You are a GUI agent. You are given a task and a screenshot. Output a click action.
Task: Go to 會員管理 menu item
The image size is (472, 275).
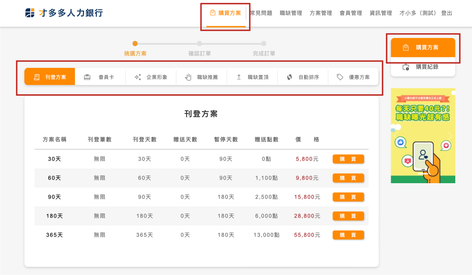[x=350, y=13]
